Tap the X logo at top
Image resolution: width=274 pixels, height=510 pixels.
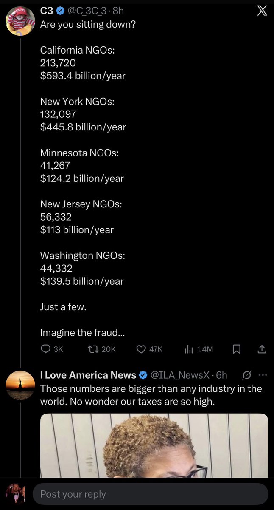pos(262,11)
